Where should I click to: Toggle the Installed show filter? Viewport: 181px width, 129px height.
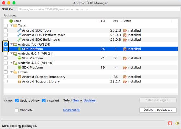pyautogui.click(x=44, y=101)
